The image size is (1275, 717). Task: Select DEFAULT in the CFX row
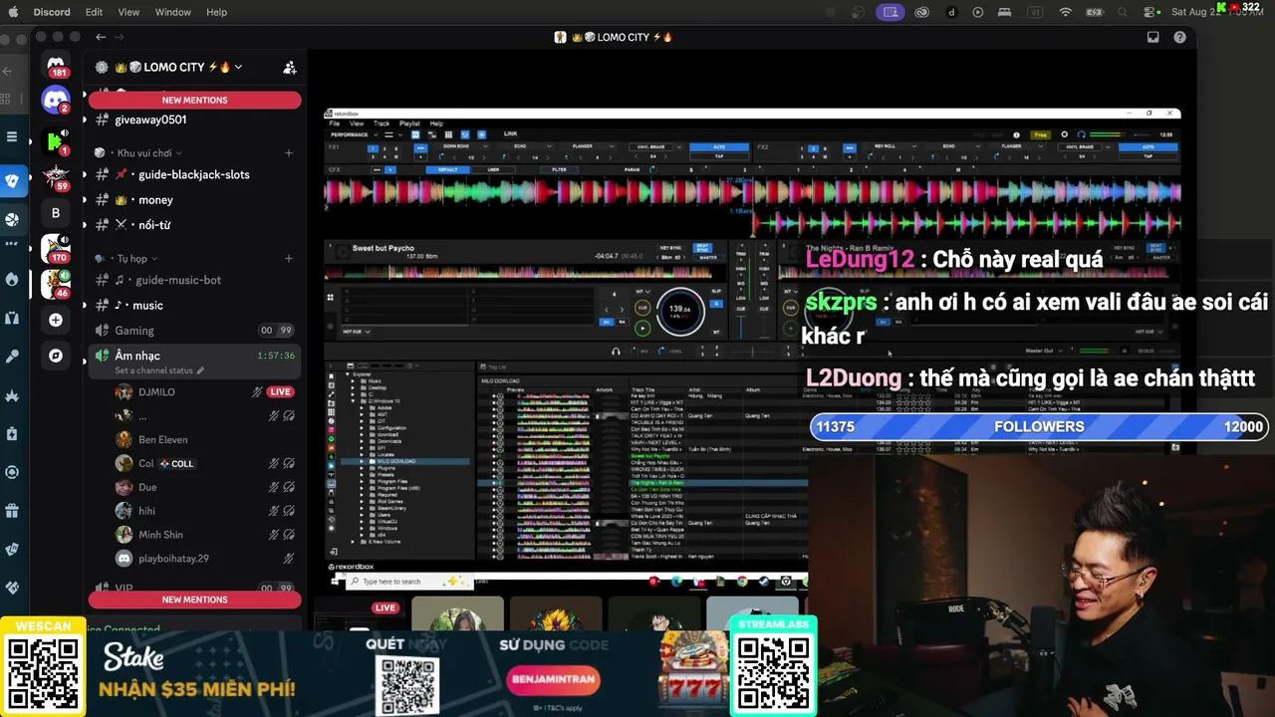coord(449,169)
